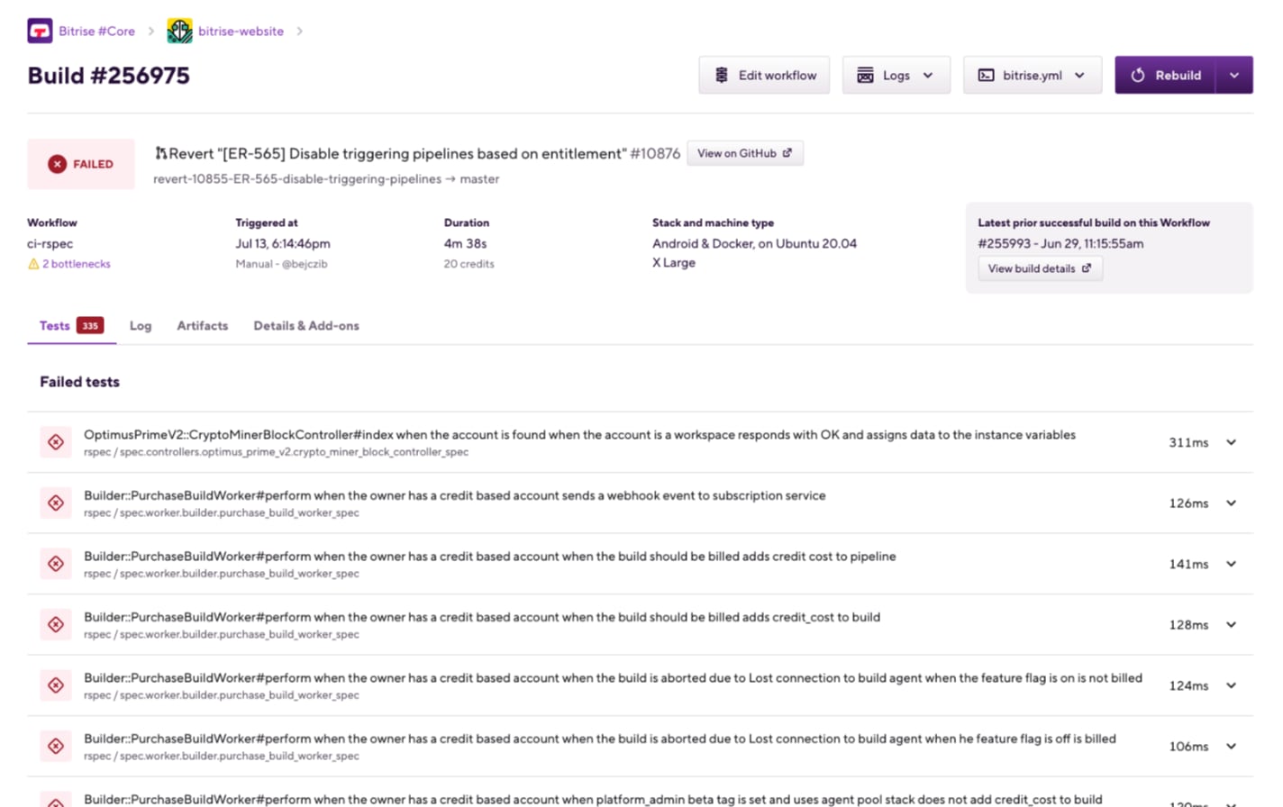Click the red X icon in FAILED badge

[x=57, y=164]
